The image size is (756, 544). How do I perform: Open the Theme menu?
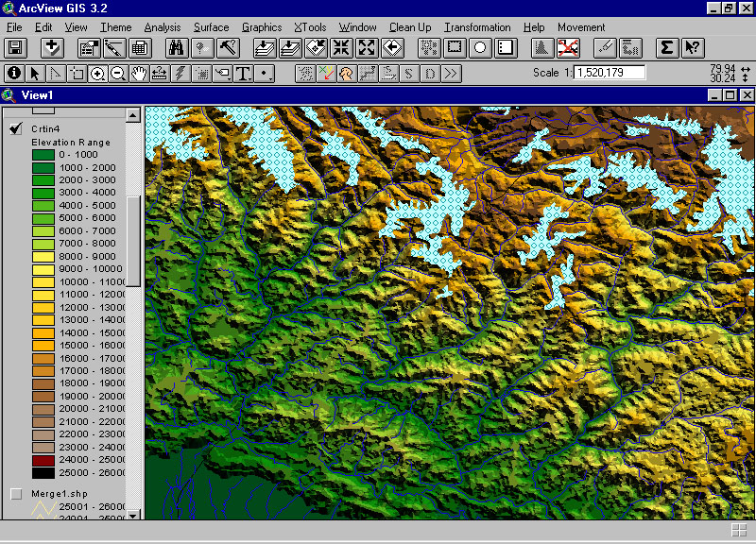coord(116,27)
